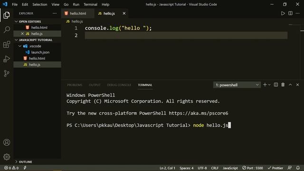Image resolution: width=304 pixels, height=171 pixels.
Task: Open the File menu
Action: pos(15,4)
